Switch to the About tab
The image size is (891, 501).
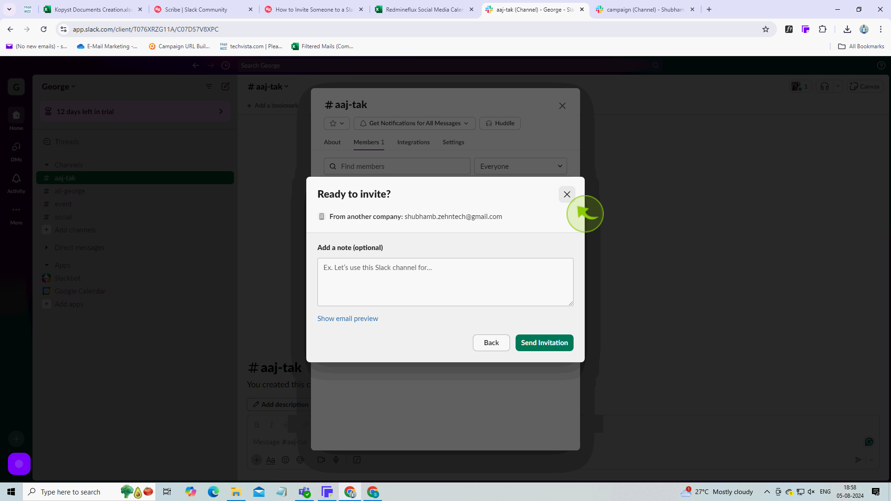(332, 142)
